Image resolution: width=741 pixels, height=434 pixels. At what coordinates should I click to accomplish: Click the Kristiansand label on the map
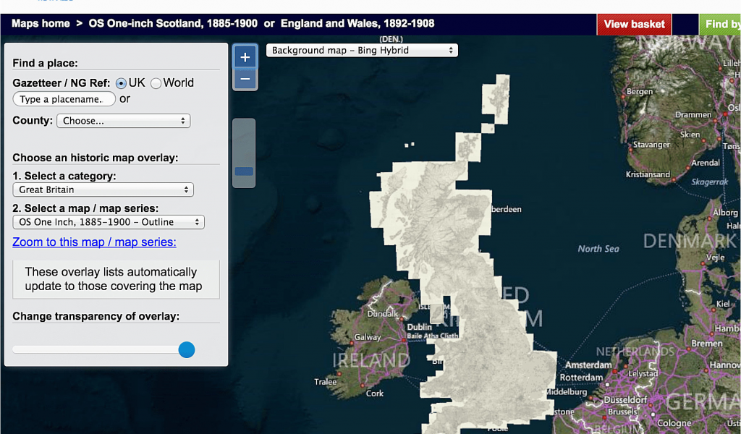tap(648, 175)
